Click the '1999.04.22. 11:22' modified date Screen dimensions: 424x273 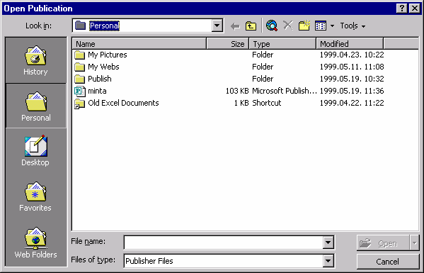tap(352, 103)
